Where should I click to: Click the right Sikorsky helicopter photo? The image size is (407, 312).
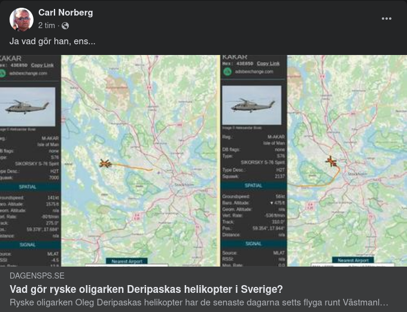pos(251,105)
